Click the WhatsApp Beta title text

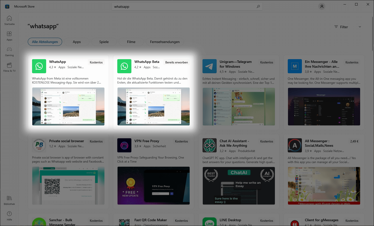pos(147,62)
